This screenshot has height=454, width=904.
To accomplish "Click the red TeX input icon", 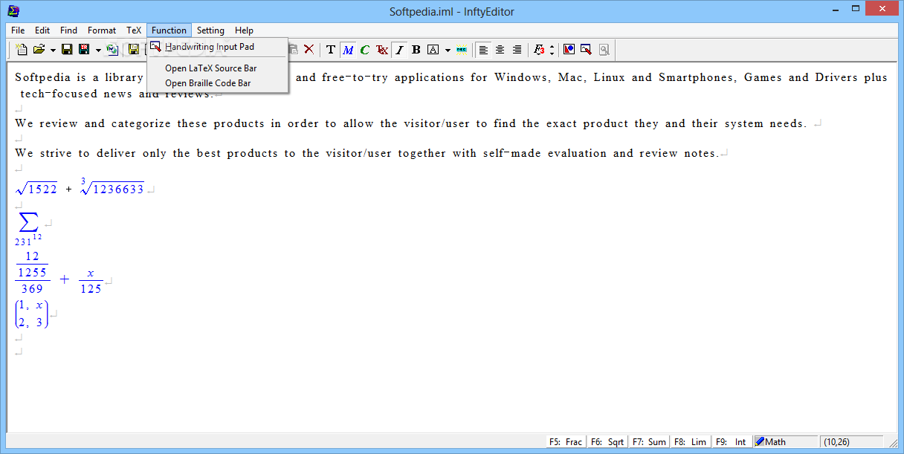I will point(382,50).
